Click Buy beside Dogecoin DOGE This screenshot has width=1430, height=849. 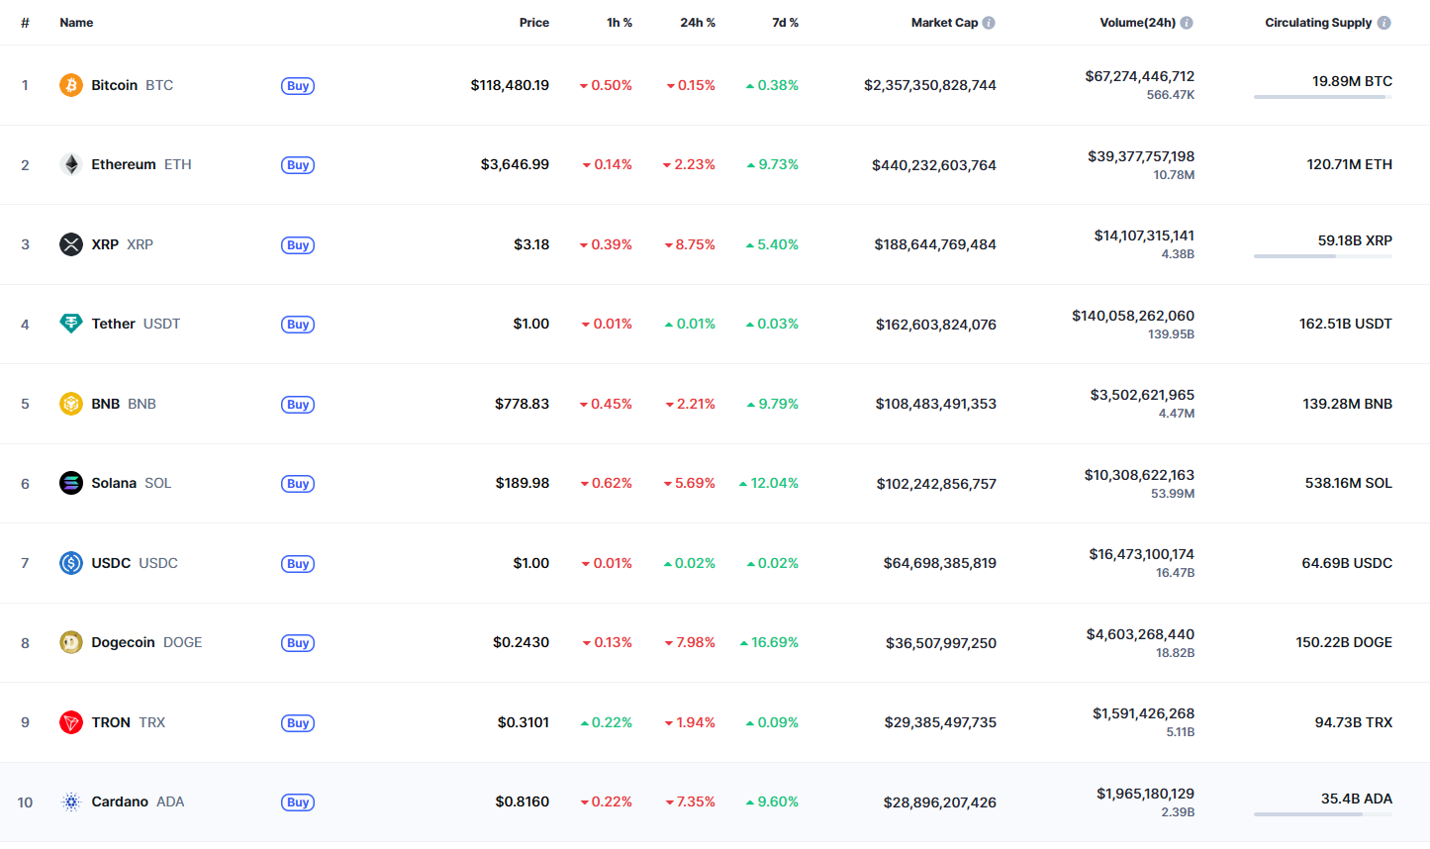pos(298,643)
